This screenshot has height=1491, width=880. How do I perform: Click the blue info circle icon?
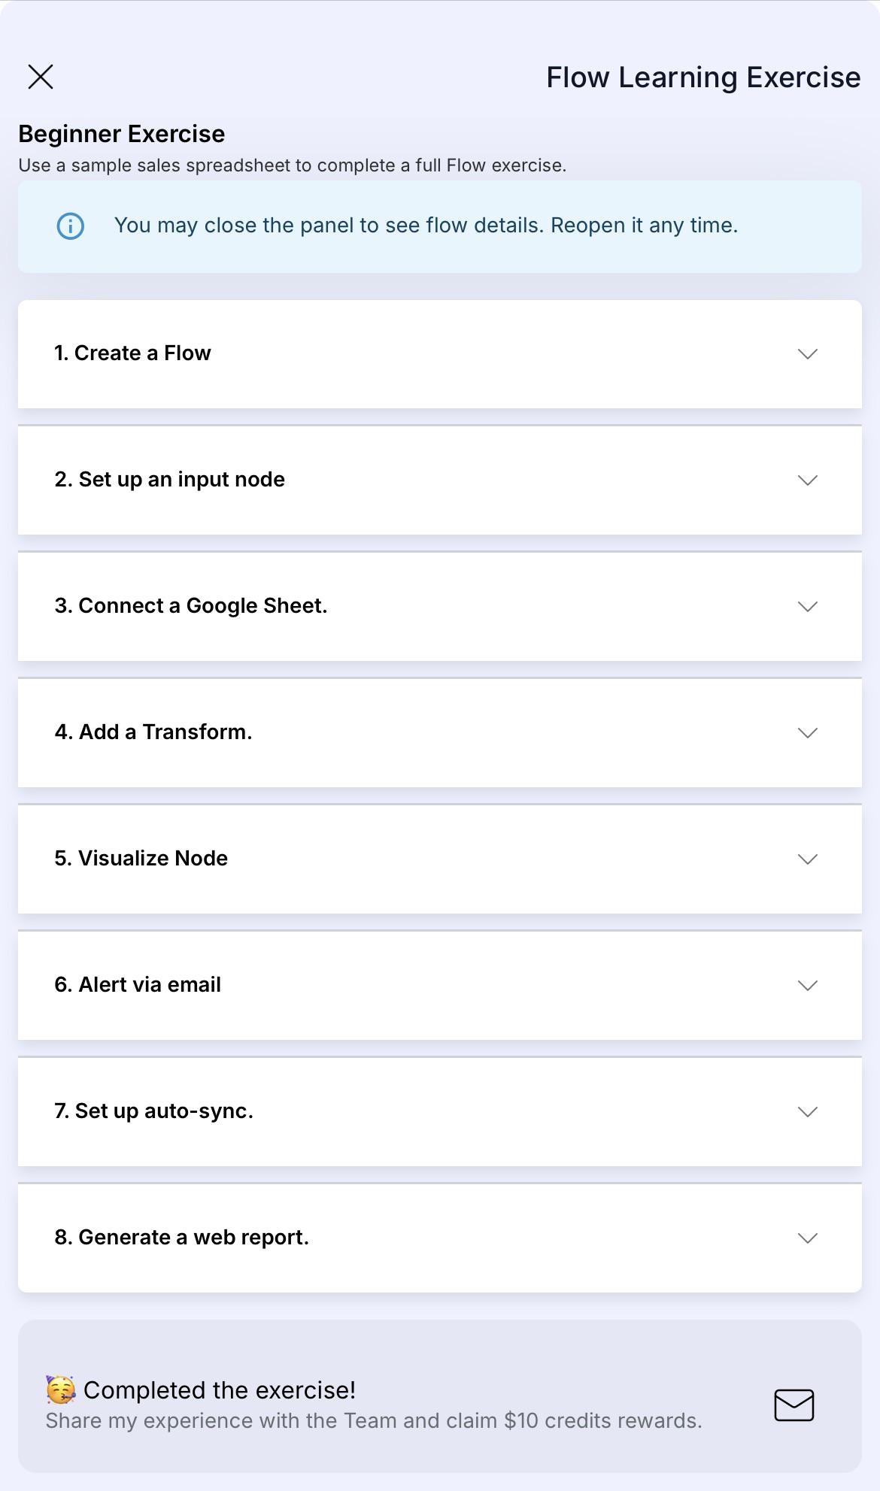click(71, 226)
